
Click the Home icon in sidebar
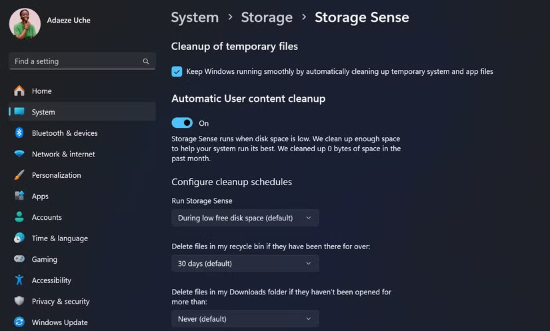pos(19,91)
